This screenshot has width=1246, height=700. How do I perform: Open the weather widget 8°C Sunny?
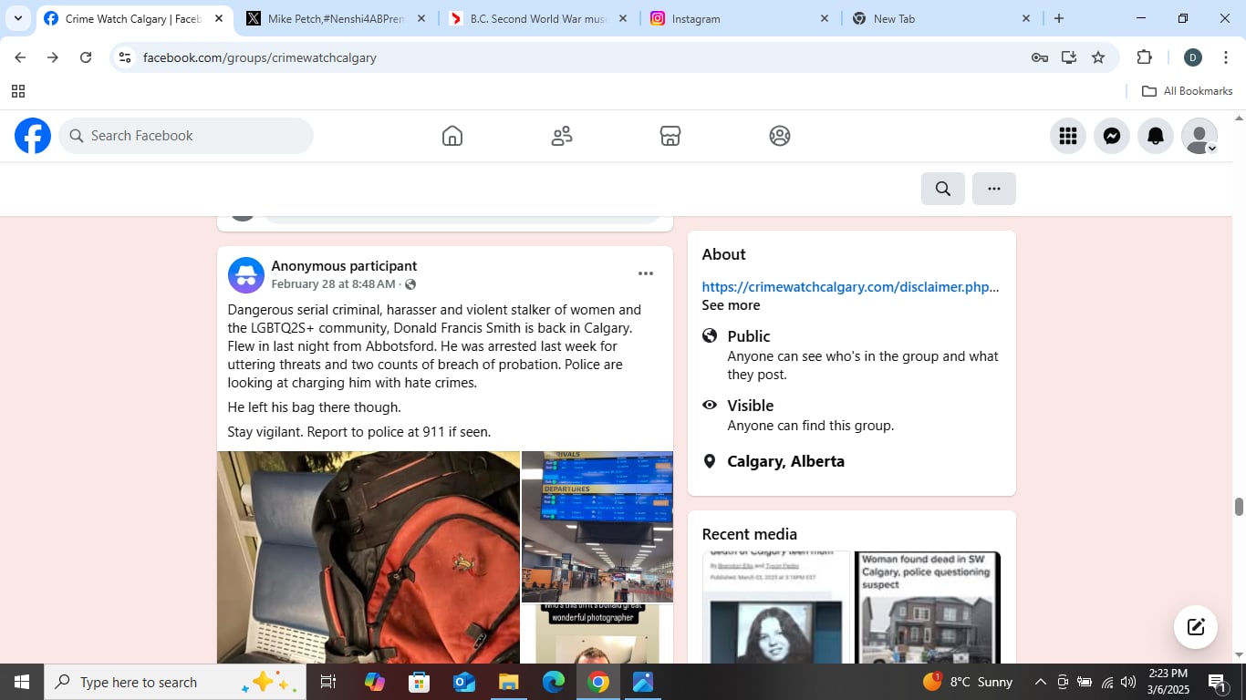click(x=969, y=682)
